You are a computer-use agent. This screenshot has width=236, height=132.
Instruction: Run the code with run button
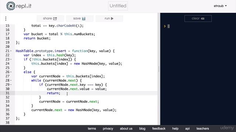pyautogui.click(x=109, y=18)
